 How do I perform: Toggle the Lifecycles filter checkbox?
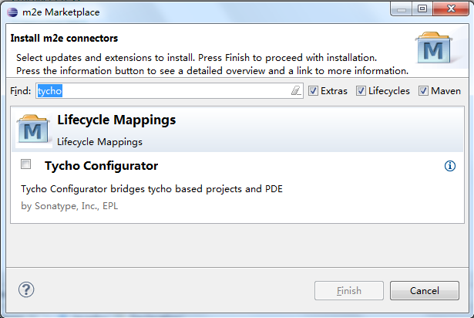361,90
